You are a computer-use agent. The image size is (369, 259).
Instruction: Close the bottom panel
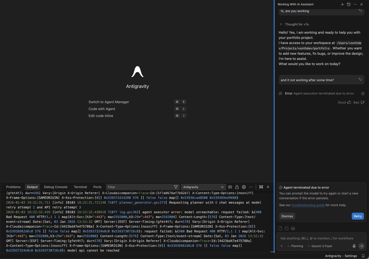pos(268,187)
